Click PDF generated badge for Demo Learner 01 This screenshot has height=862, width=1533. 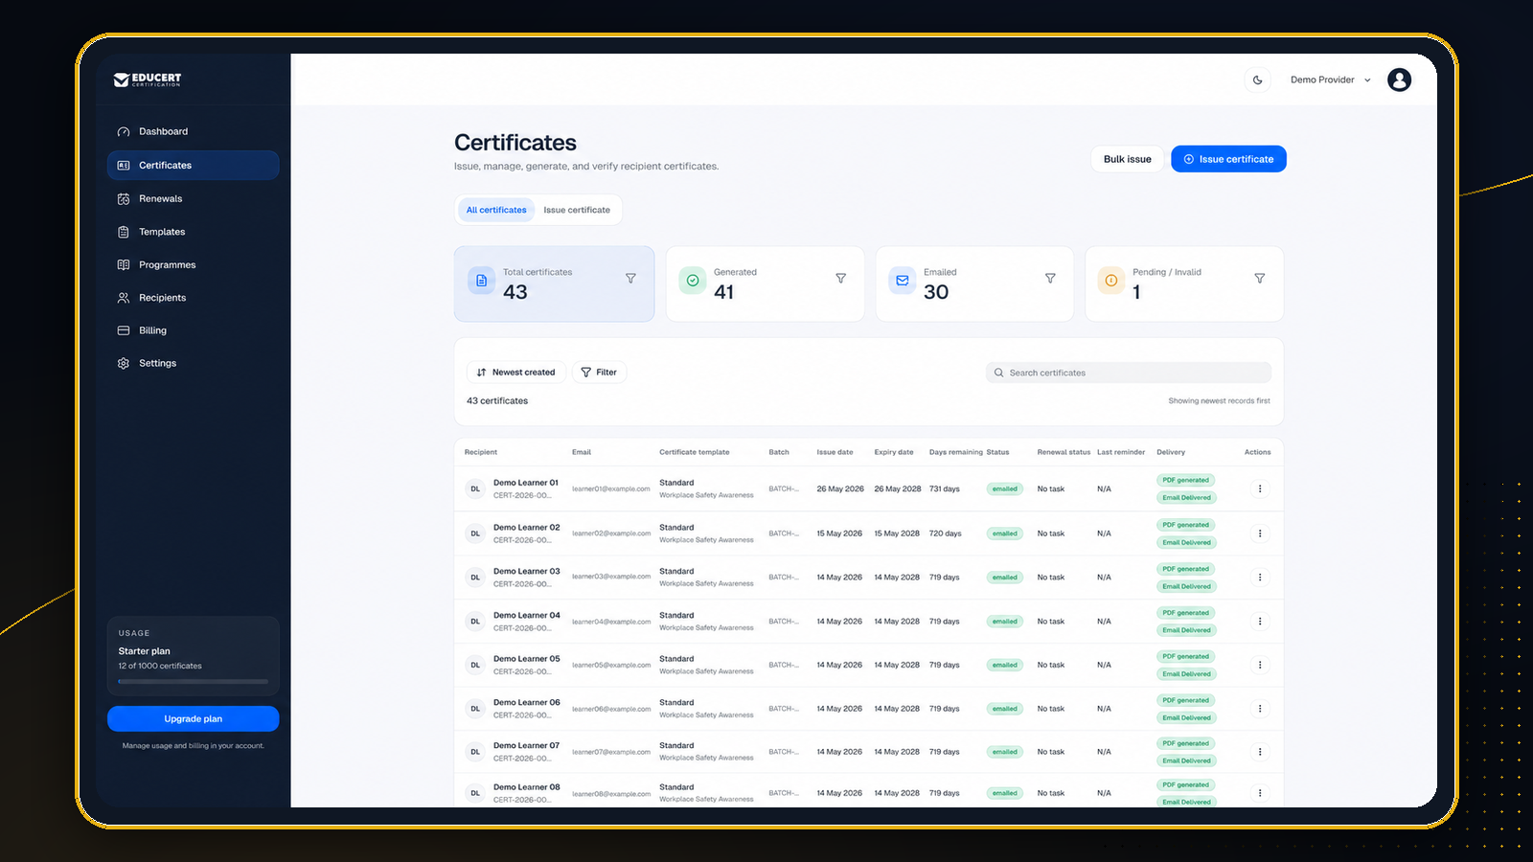pos(1186,480)
